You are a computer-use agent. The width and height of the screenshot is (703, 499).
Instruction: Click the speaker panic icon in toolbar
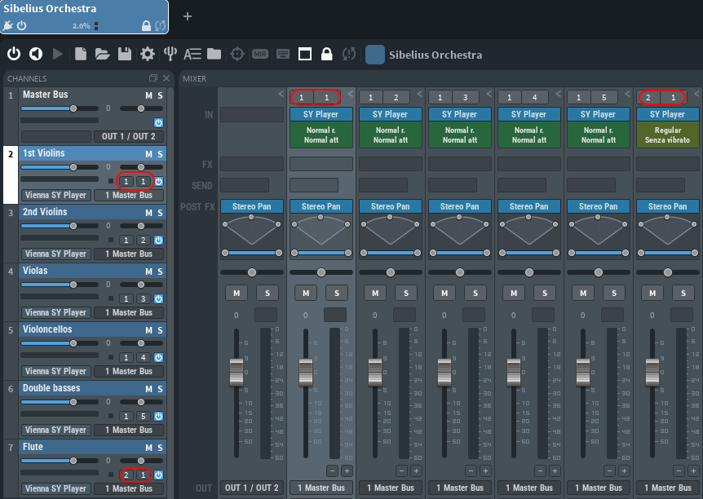[x=36, y=55]
